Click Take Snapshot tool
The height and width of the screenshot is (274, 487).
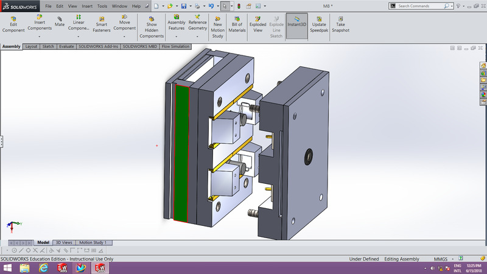pyautogui.click(x=340, y=24)
